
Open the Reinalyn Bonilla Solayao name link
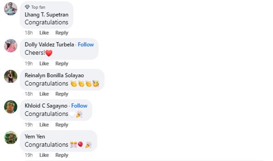pos(54,76)
